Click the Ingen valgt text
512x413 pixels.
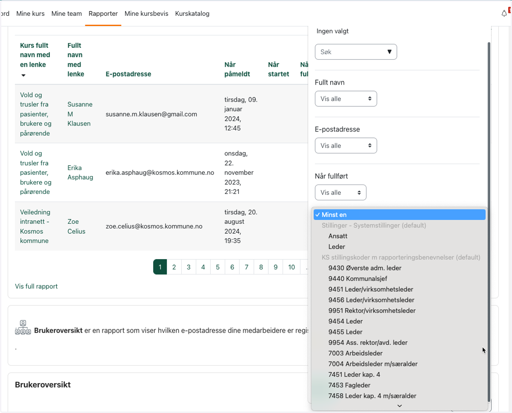(x=333, y=31)
